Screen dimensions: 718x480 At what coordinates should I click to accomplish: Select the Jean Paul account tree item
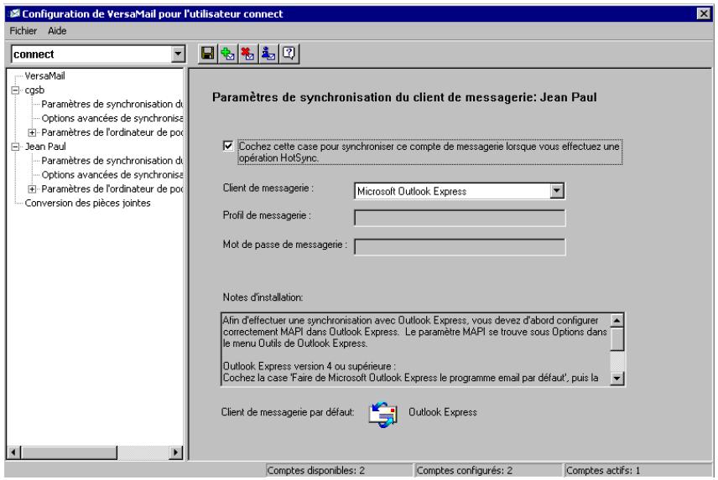coord(45,147)
